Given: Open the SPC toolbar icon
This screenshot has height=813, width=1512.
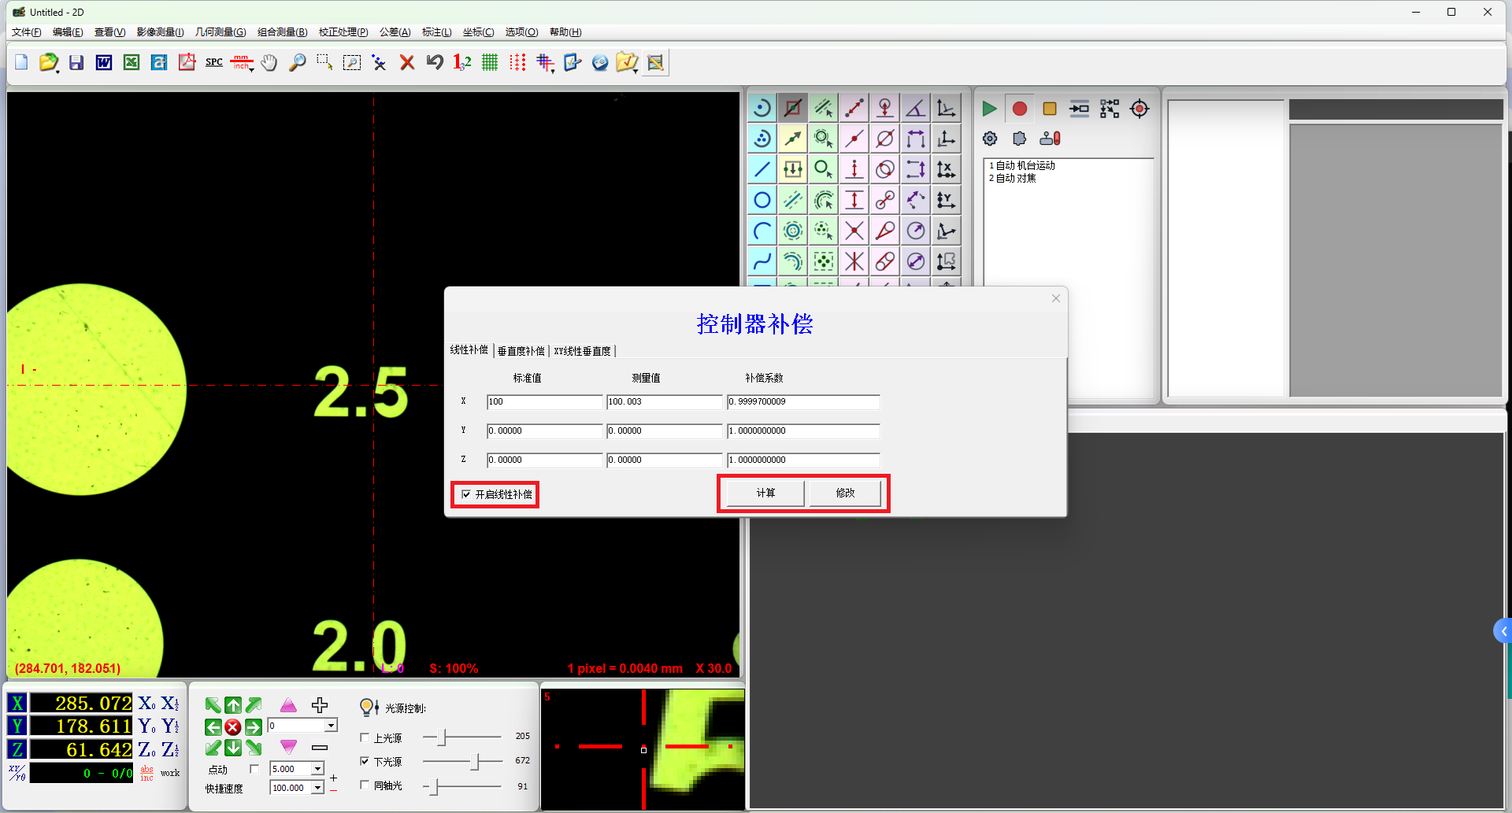Looking at the screenshot, I should click(214, 62).
